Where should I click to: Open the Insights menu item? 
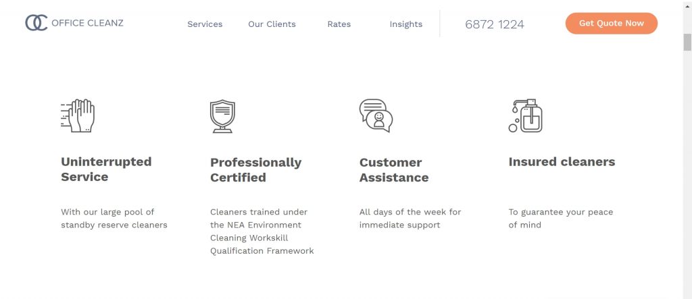coord(406,24)
